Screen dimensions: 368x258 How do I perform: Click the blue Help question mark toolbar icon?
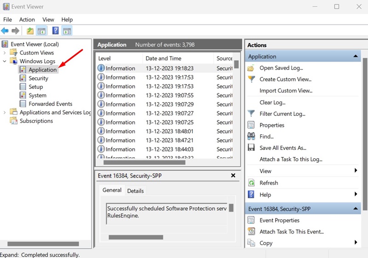point(55,30)
